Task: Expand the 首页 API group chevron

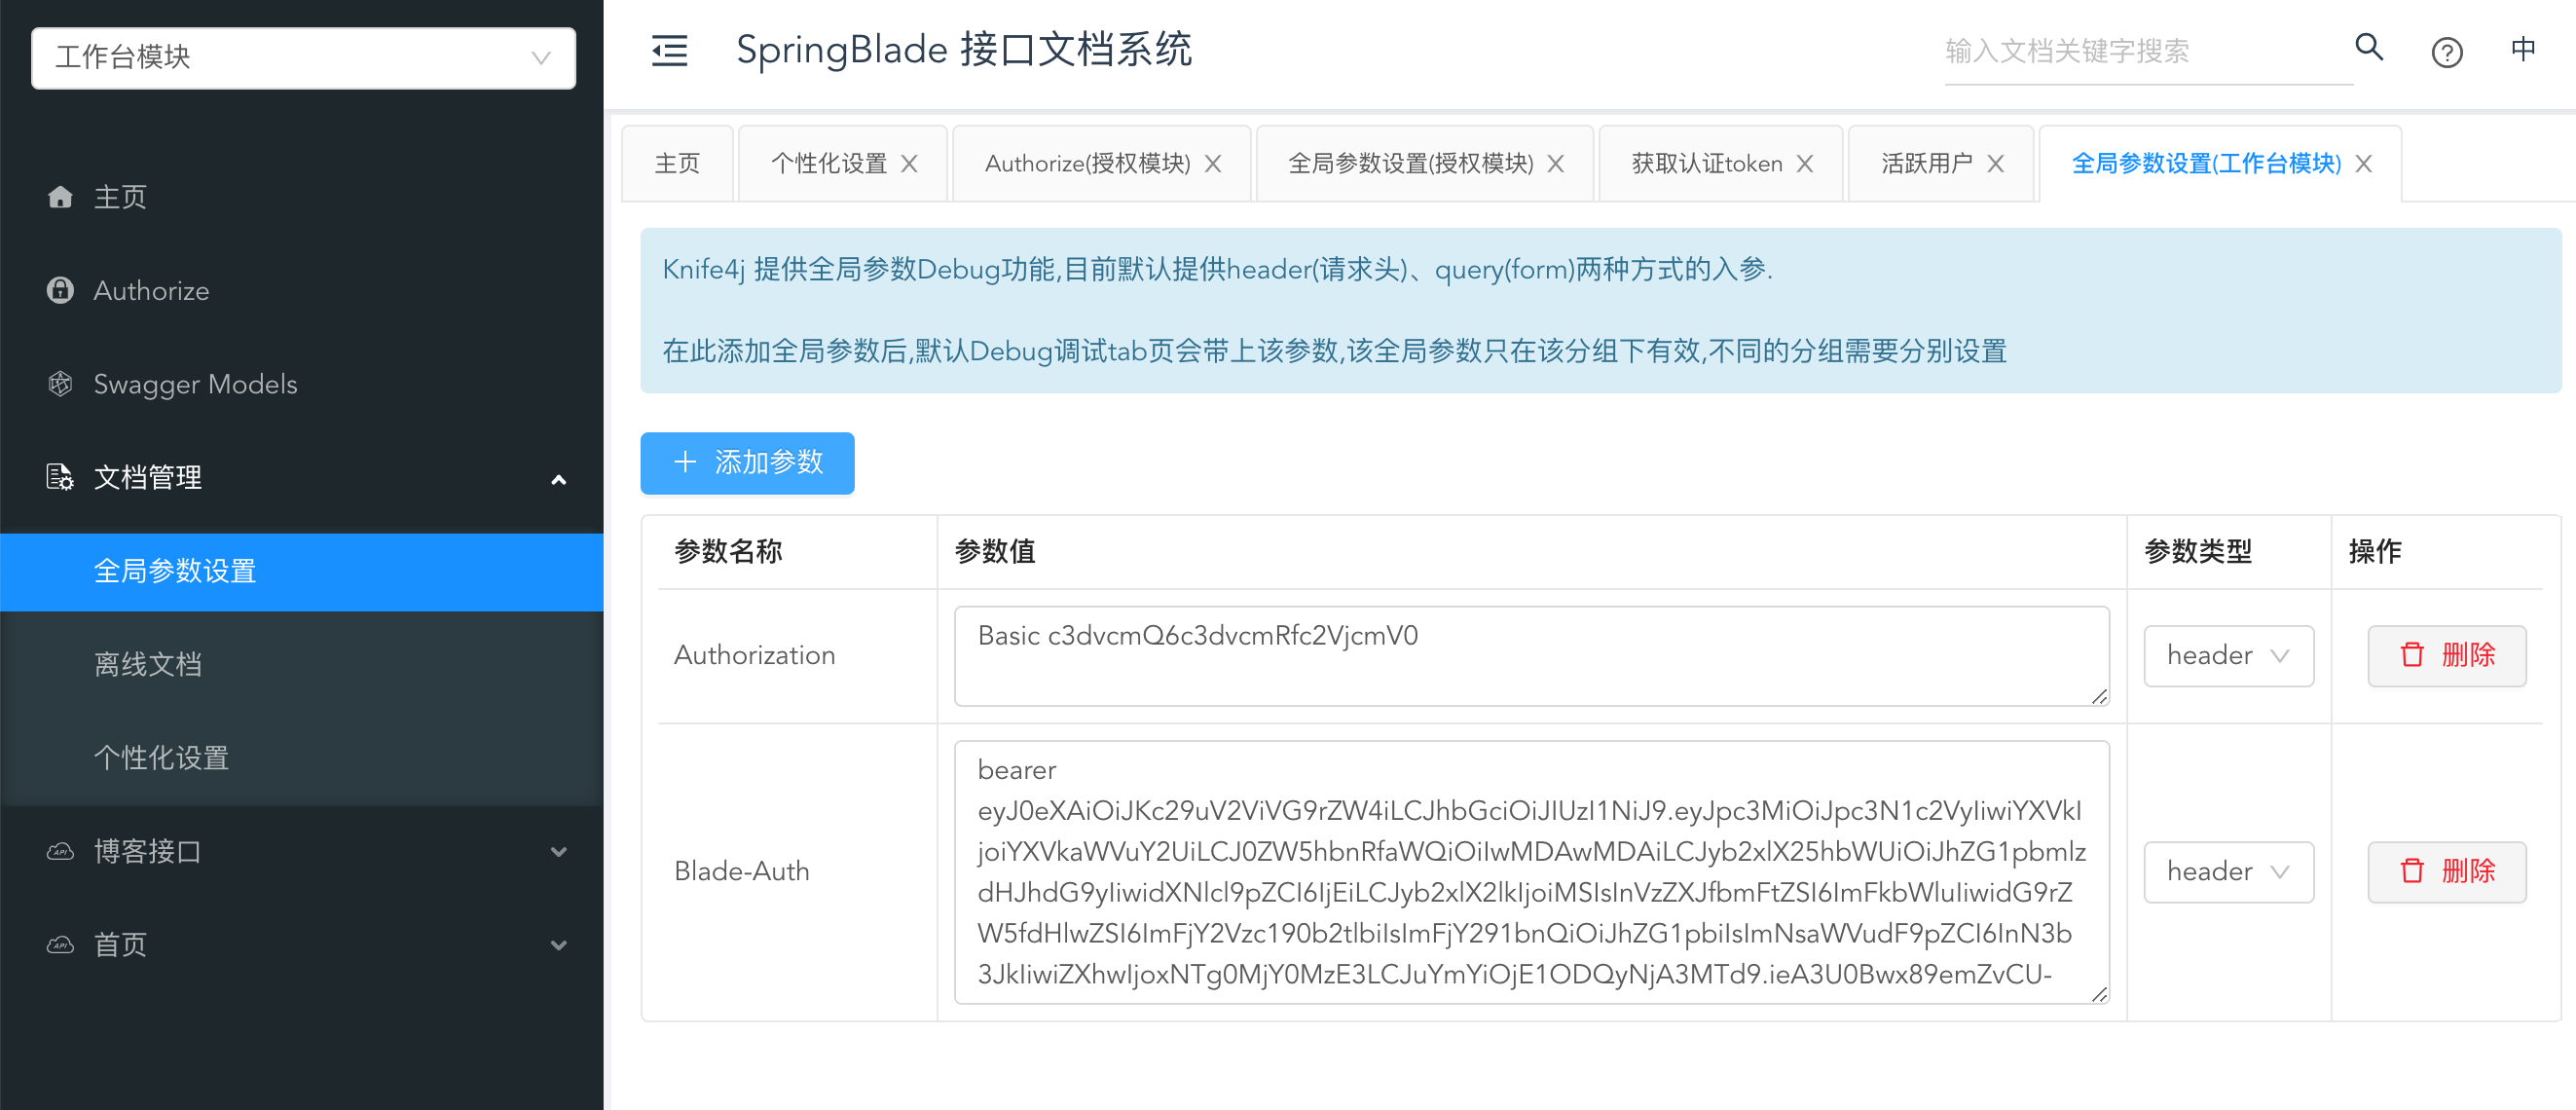Action: click(x=559, y=945)
